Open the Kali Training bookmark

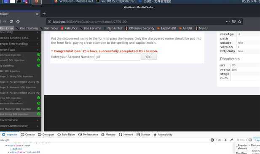[27, 28]
